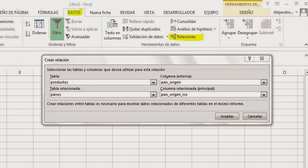Click Consolidar tool
308x168 pixels.
click(183, 21)
